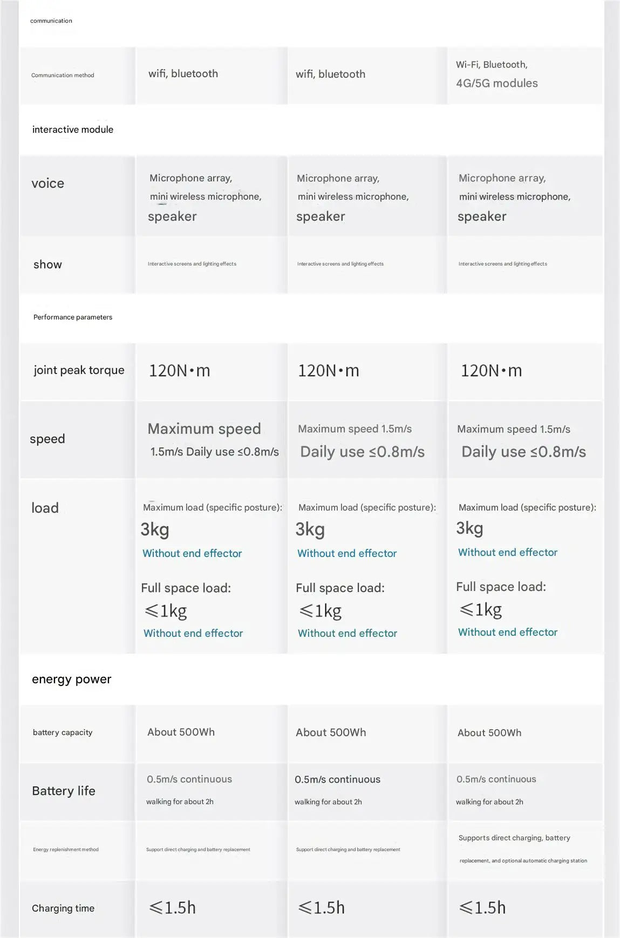Image resolution: width=620 pixels, height=938 pixels.
Task: Click the 'Wi-Fi, Bluetooth, 4G/5G modules' cell
Action: (x=496, y=74)
